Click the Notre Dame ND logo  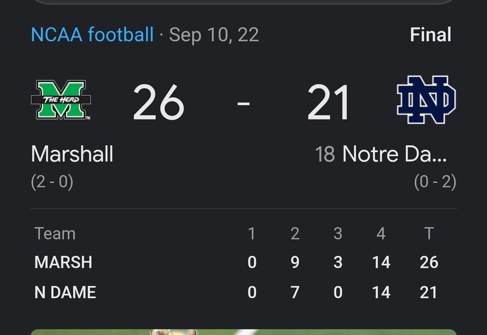[x=426, y=100]
